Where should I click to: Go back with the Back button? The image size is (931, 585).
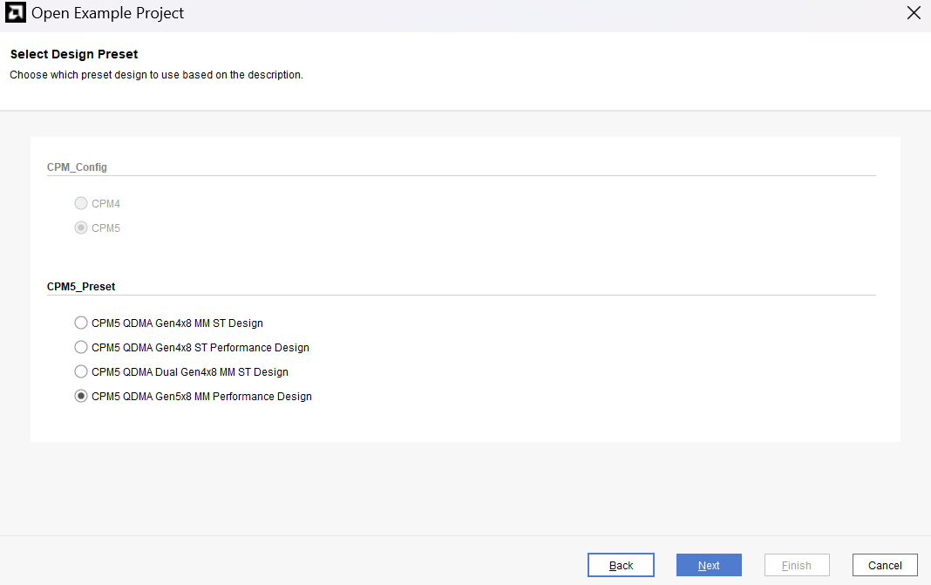tap(621, 565)
